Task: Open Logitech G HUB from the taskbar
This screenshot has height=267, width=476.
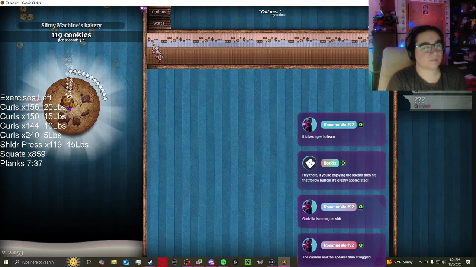Action: click(235, 262)
